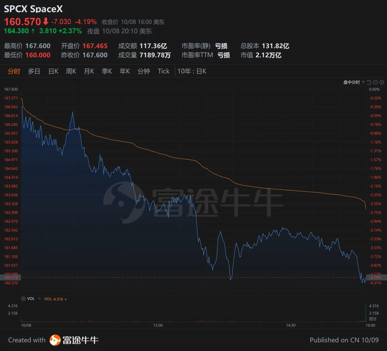This screenshot has width=387, height=351.
Task: Open the 盘中分时 session dropdown
Action: coord(354,82)
